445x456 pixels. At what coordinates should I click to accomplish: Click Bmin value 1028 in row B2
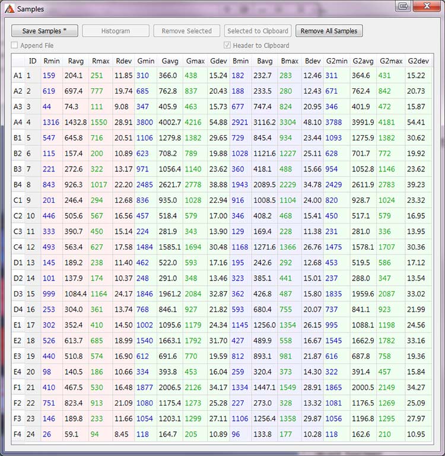coord(240,154)
